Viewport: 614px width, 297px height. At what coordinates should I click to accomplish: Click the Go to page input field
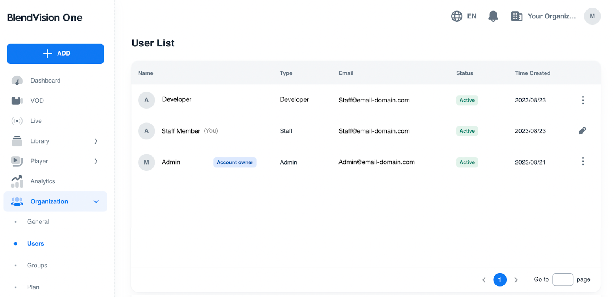point(563,280)
